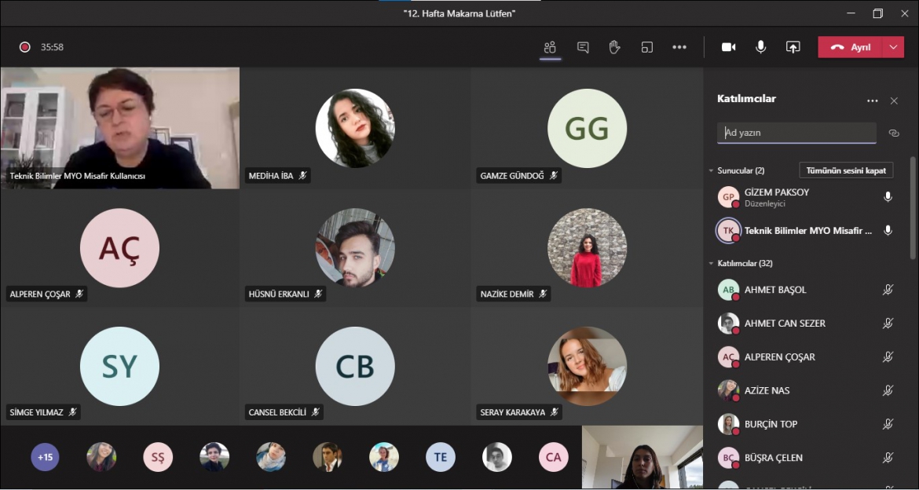Toggle AHMET BAŞOL's microphone
Screen dimensions: 919x490
click(x=888, y=290)
